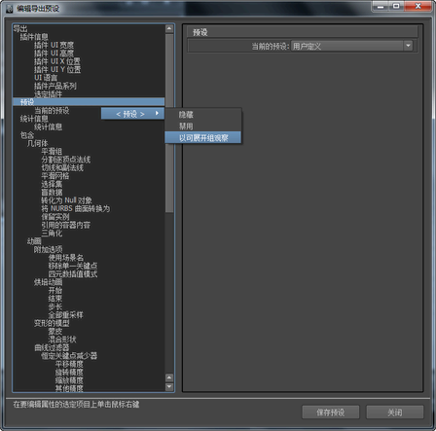Select 转化为 Null 对象 tree item
Image resolution: width=436 pixels, height=431 pixels.
66,200
